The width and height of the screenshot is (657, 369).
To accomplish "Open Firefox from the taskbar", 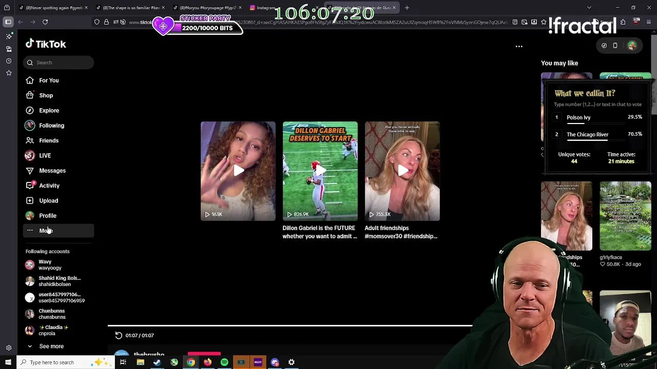I will click(207, 362).
